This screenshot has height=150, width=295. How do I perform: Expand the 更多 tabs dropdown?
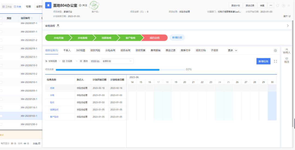click(232, 50)
